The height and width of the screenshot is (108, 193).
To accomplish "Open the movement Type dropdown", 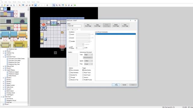I will click(88, 55).
